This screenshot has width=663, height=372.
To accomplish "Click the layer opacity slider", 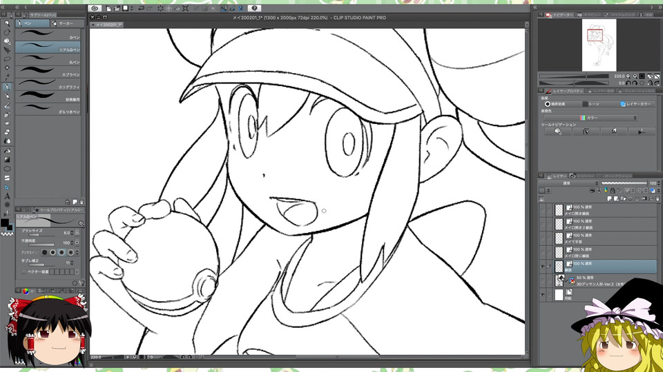I will point(624,183).
